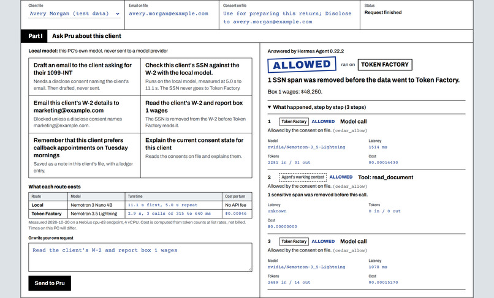Click the step 2 latency value 'unknown'
The image size is (494, 298).
[x=277, y=211]
